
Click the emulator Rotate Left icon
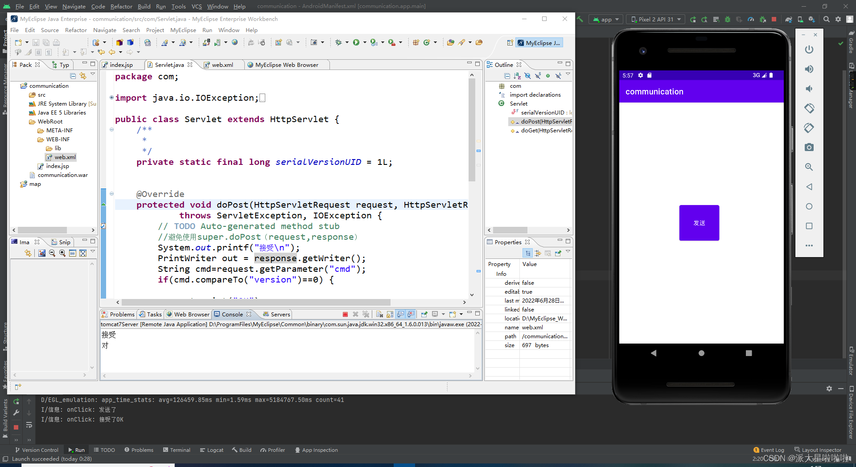(809, 108)
